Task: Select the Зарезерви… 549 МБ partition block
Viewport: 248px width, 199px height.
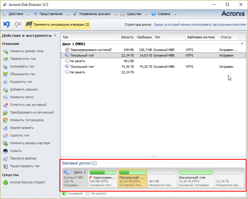Action: point(103,178)
